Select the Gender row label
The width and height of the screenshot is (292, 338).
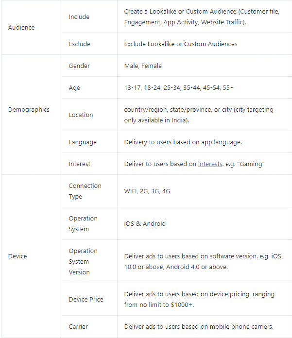coord(79,66)
